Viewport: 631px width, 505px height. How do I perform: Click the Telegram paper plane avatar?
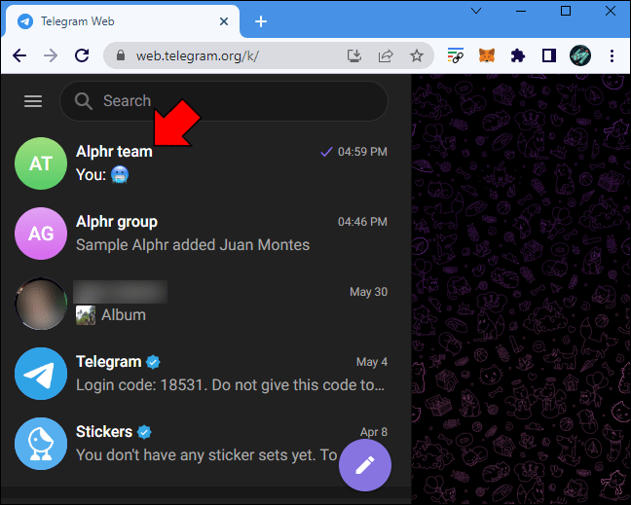pyautogui.click(x=41, y=374)
